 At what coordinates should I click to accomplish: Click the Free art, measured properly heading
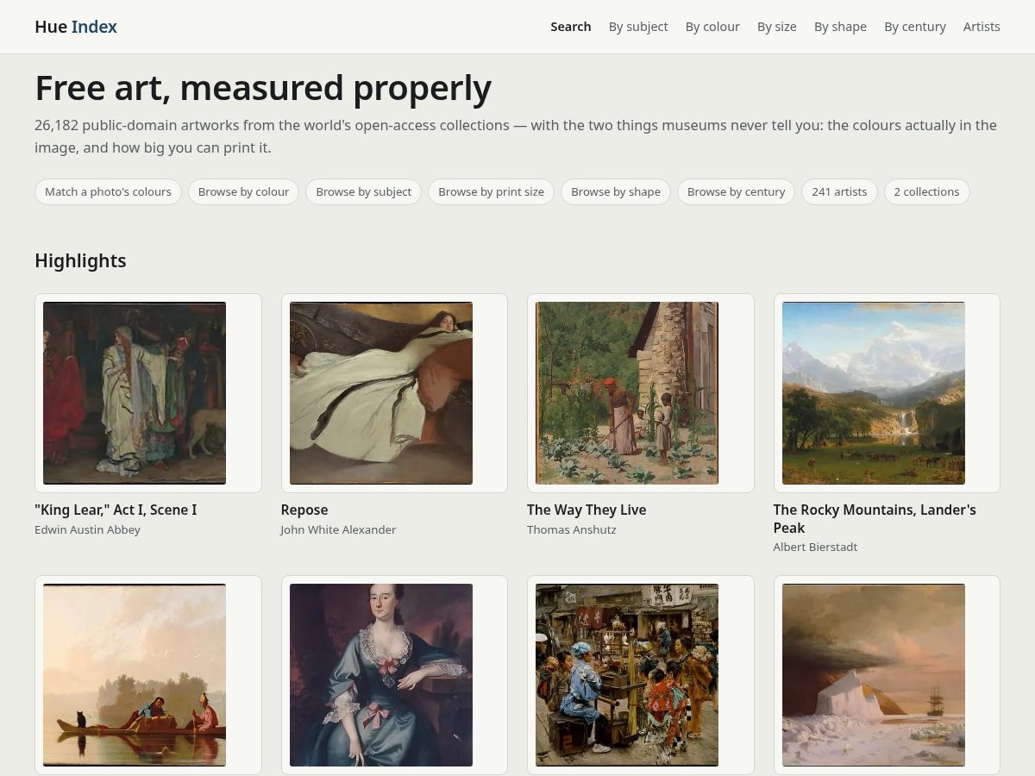pos(263,88)
